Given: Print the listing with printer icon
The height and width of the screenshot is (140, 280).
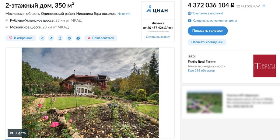Looking at the screenshot, I should (69, 38).
